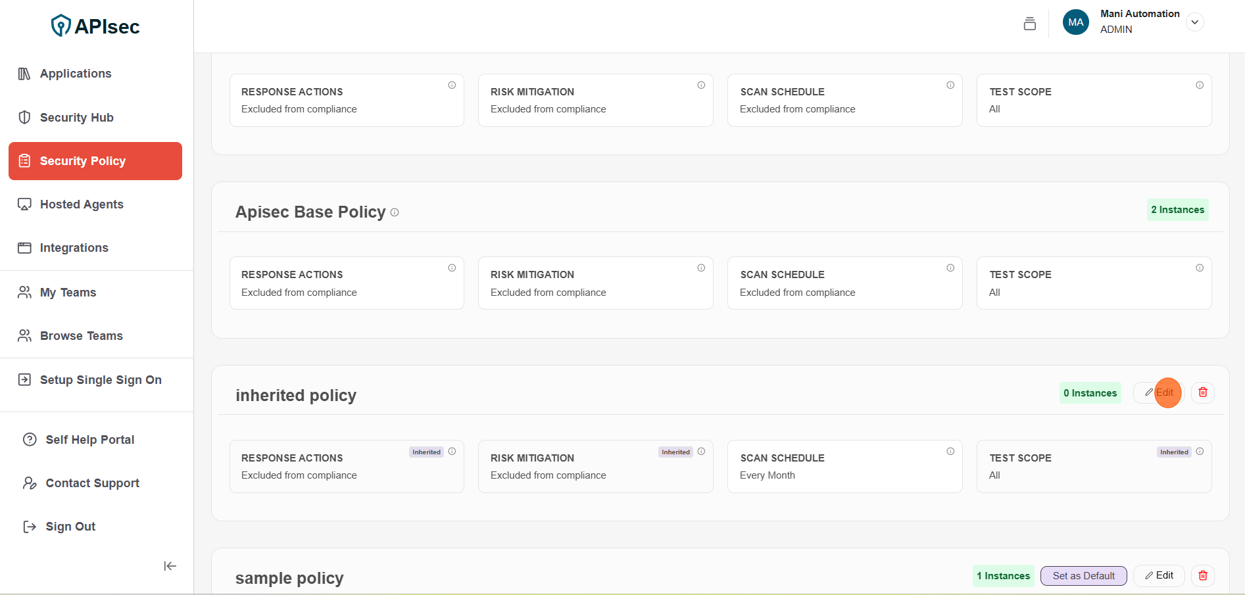Expand the Mani Automation account dropdown
The width and height of the screenshot is (1245, 595).
(x=1194, y=22)
